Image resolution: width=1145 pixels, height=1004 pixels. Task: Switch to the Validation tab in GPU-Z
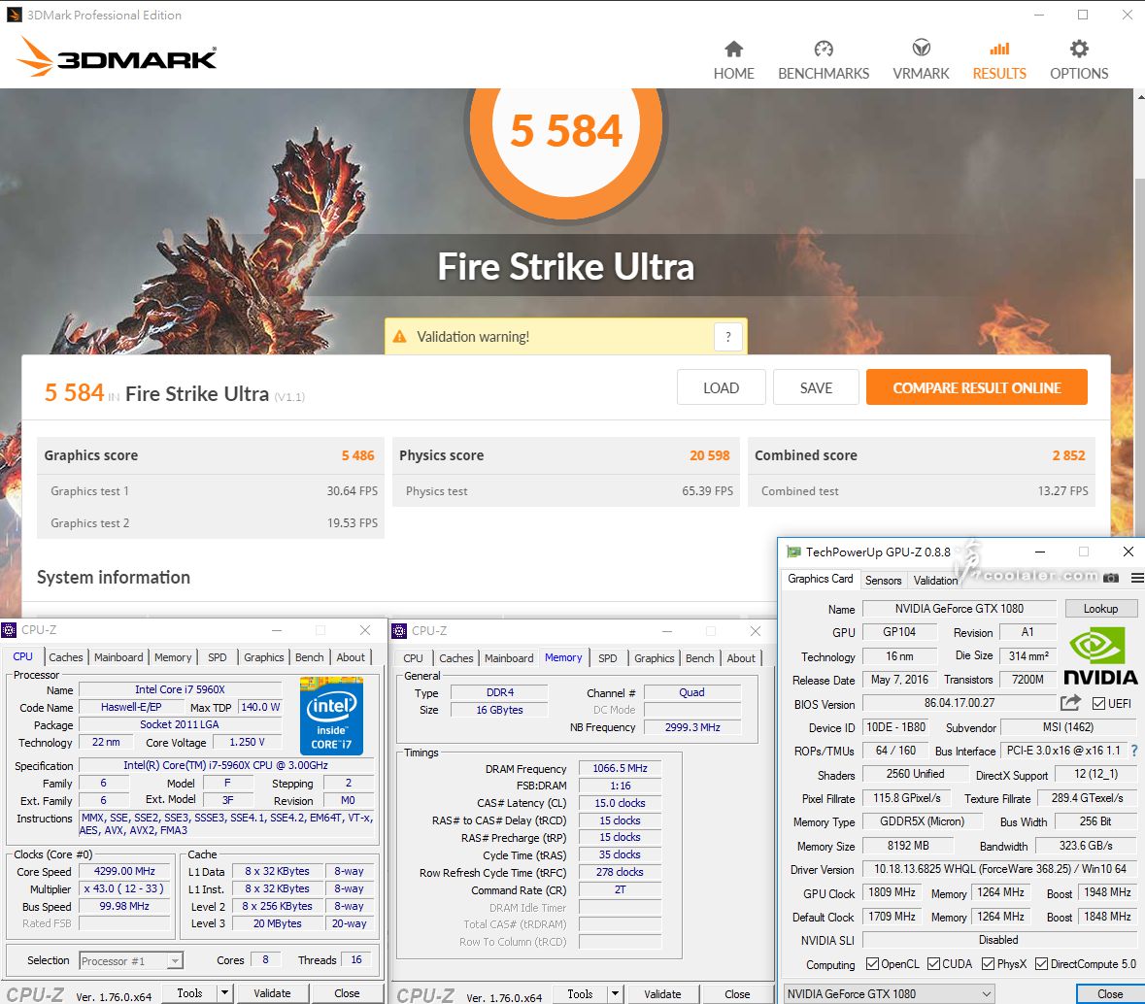(935, 581)
